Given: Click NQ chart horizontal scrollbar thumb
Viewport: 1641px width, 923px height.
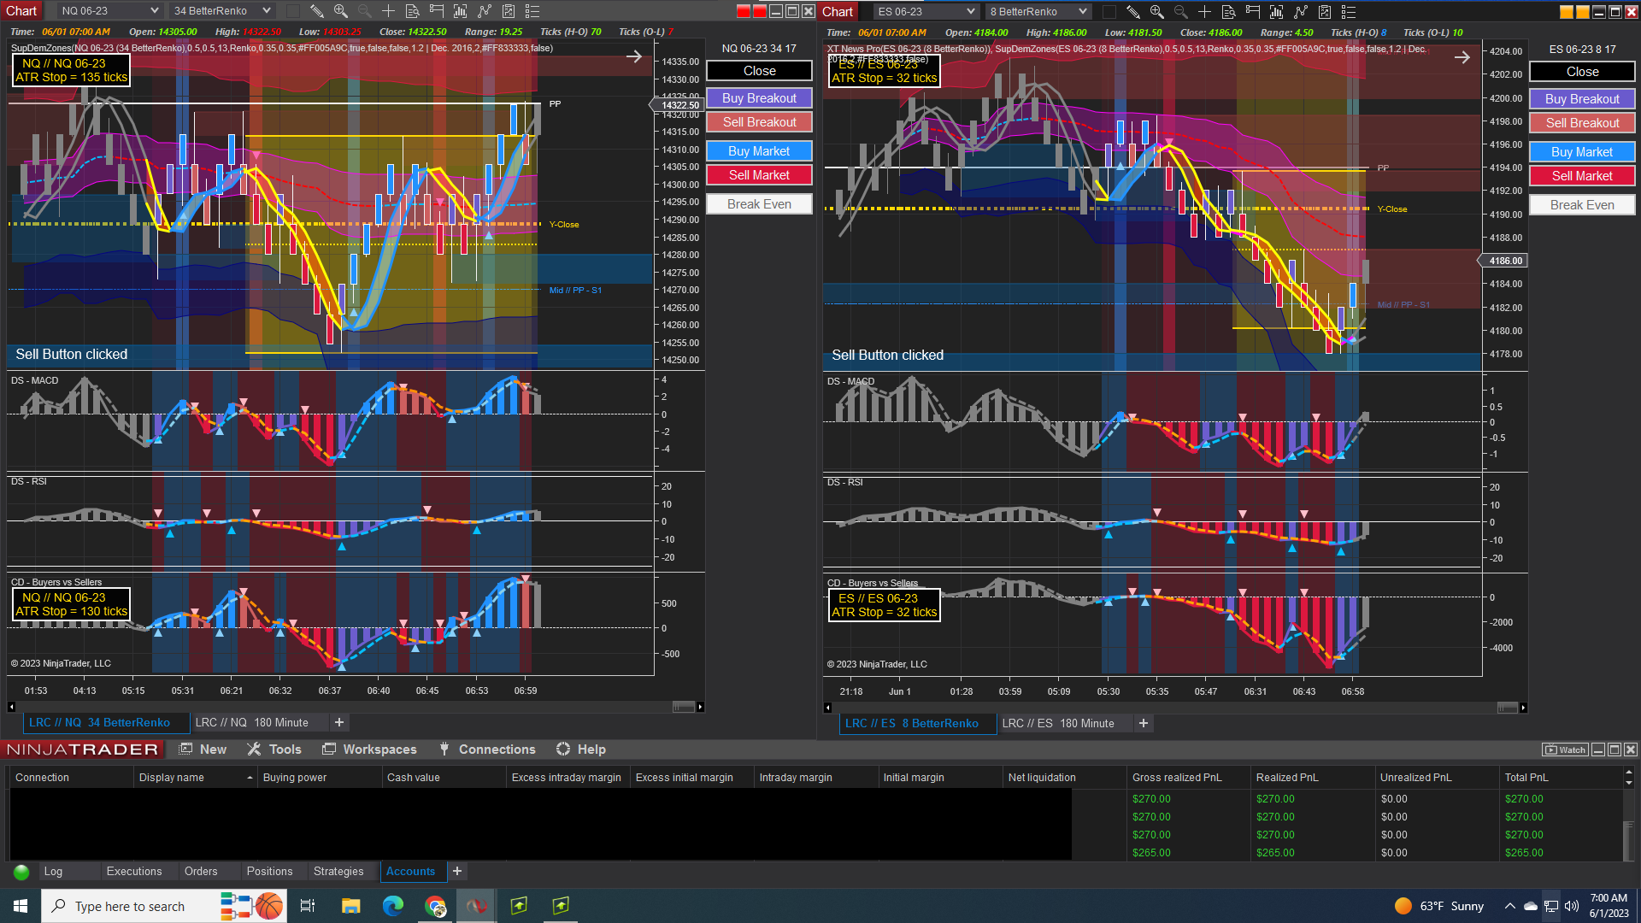Looking at the screenshot, I should [684, 707].
